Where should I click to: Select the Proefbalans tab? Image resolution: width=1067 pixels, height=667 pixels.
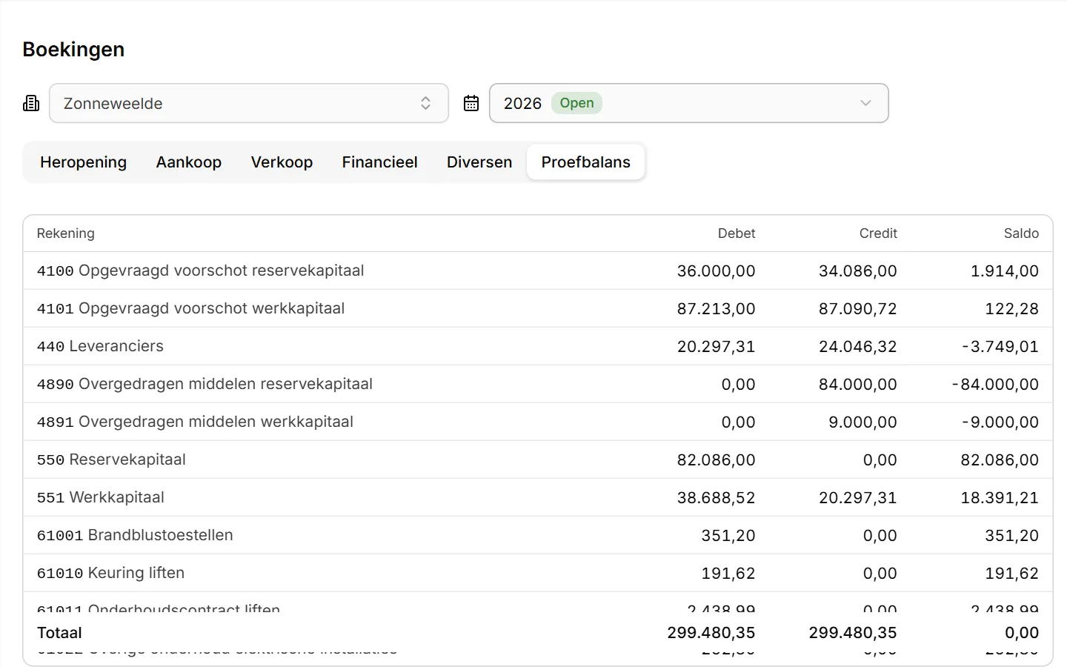click(x=586, y=162)
